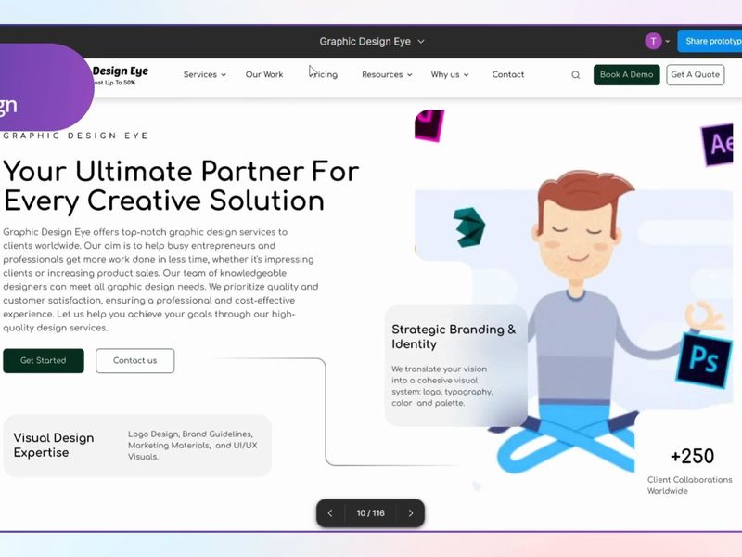Click the search magnifier icon in navbar
Image resolution: width=742 pixels, height=557 pixels.
click(x=575, y=75)
